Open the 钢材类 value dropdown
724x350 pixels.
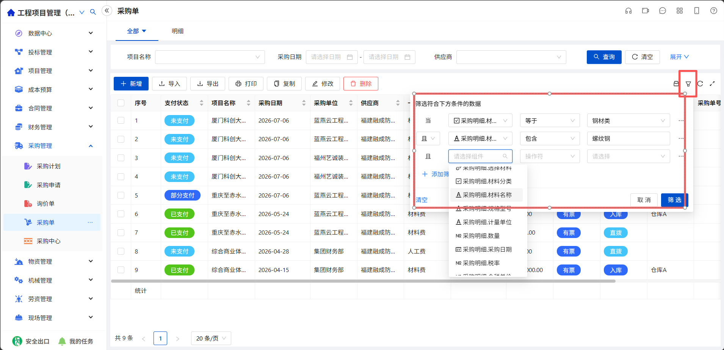pyautogui.click(x=628, y=121)
